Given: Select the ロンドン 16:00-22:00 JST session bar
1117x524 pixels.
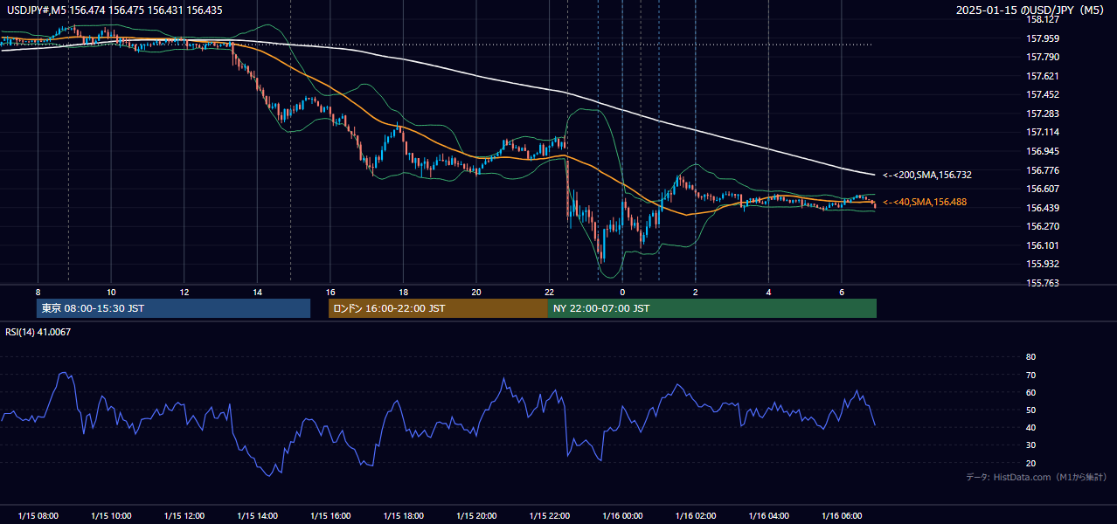Looking at the screenshot, I should tap(438, 308).
